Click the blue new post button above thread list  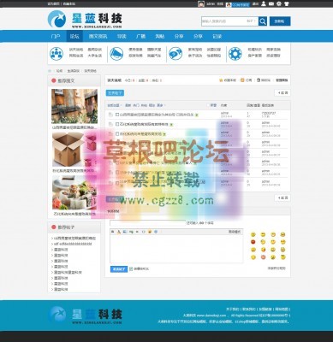115,93
